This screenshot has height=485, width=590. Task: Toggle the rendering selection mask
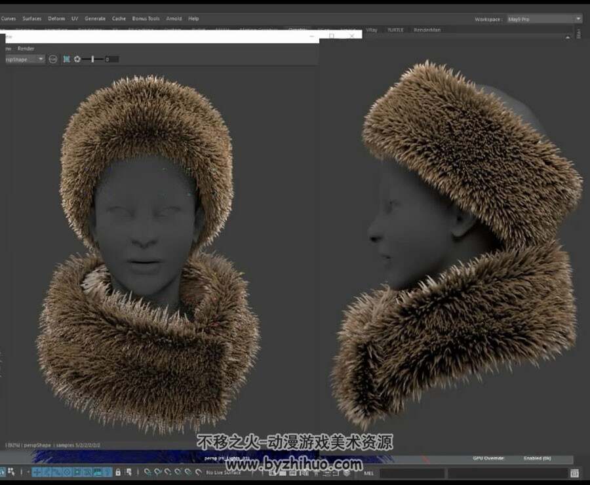tap(98, 472)
